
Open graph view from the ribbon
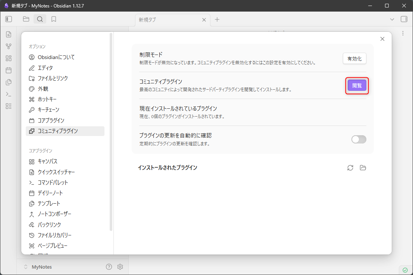(9, 46)
